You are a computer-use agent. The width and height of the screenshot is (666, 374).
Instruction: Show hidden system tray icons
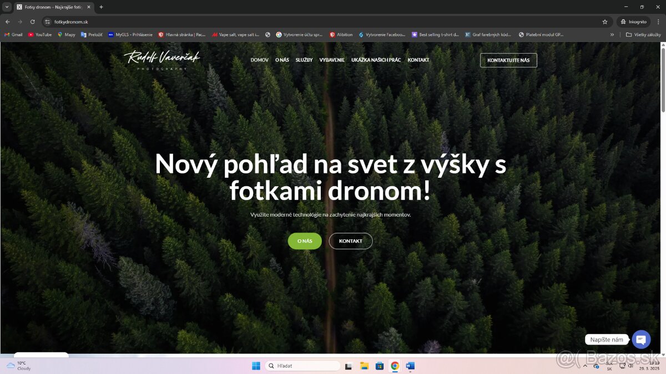[x=585, y=366]
